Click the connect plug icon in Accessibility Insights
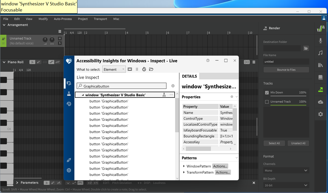This screenshot has width=328, height=193. (69, 160)
